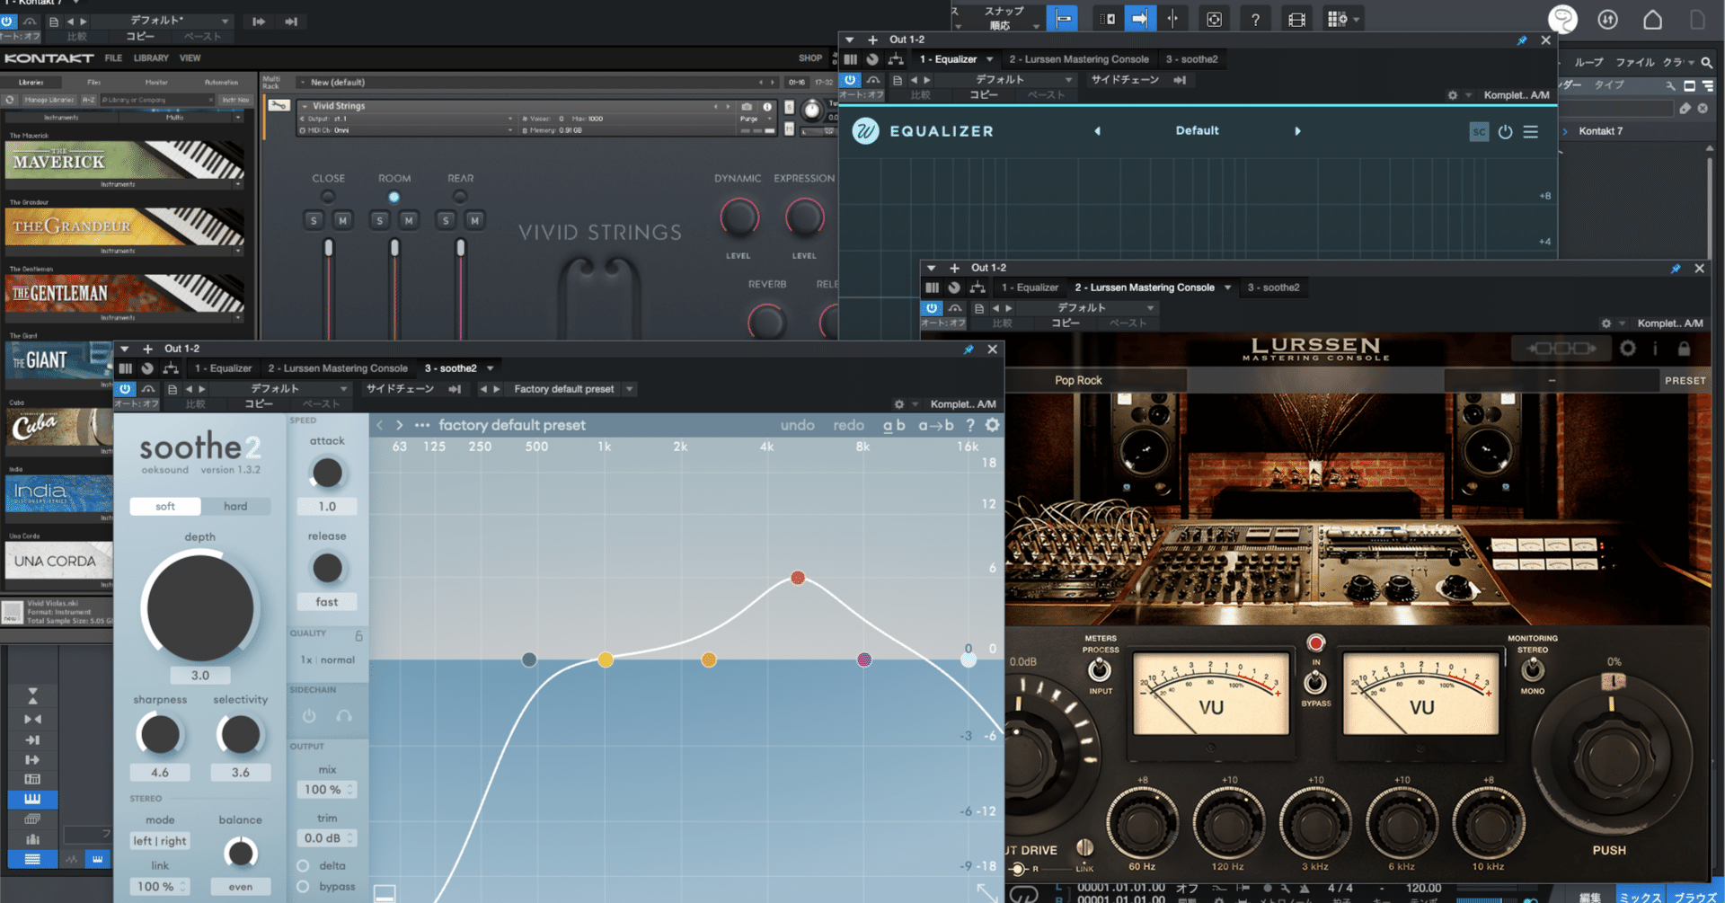Toggle Lurssen plugin blue power button
The height and width of the screenshot is (903, 1725).
[932, 308]
